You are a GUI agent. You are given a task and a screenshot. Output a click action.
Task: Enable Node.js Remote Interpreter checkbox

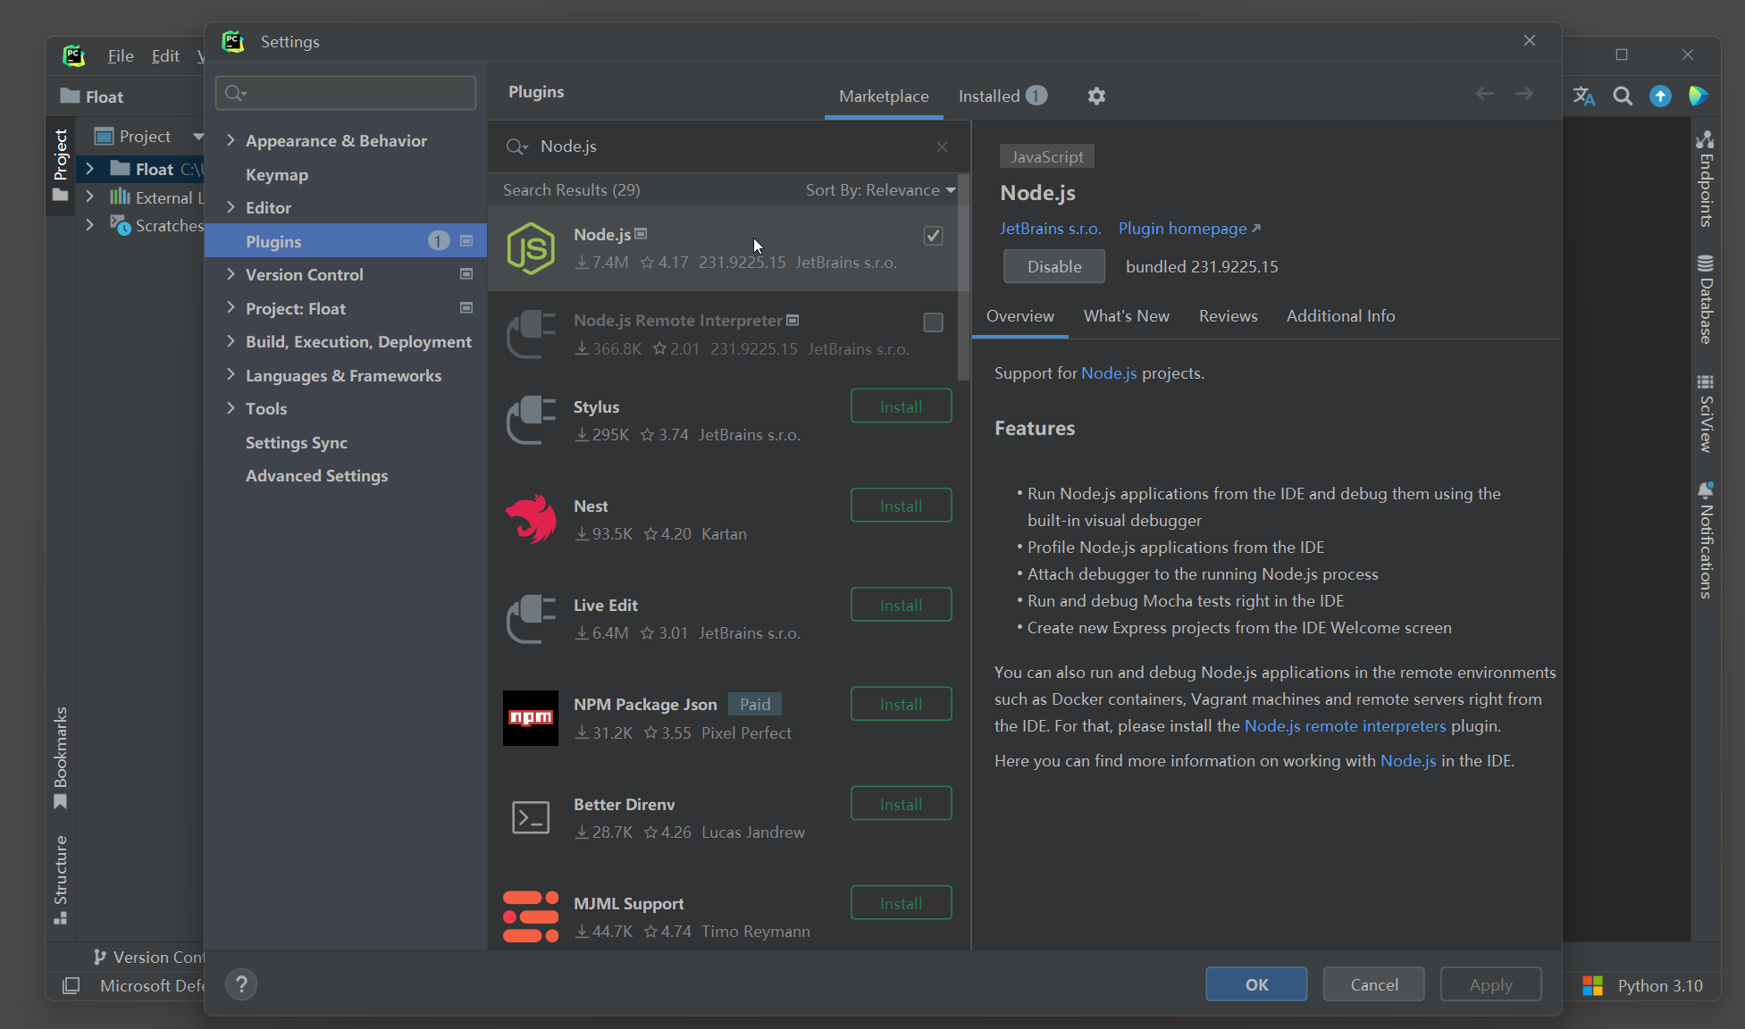pos(933,322)
